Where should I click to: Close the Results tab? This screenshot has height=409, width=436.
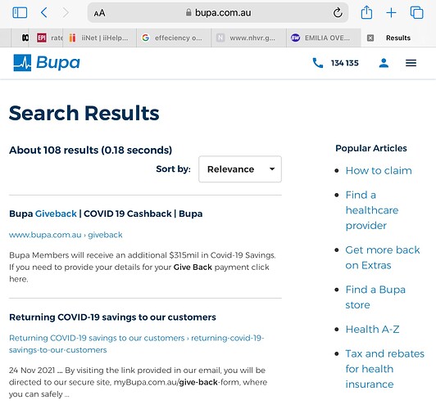click(x=370, y=38)
